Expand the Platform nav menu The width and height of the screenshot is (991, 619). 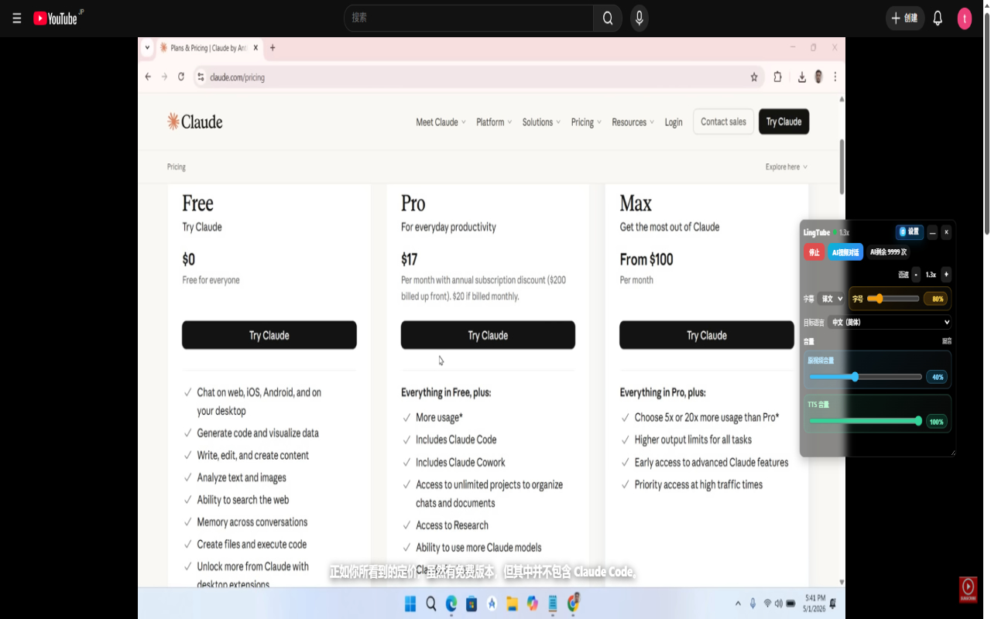[494, 122]
